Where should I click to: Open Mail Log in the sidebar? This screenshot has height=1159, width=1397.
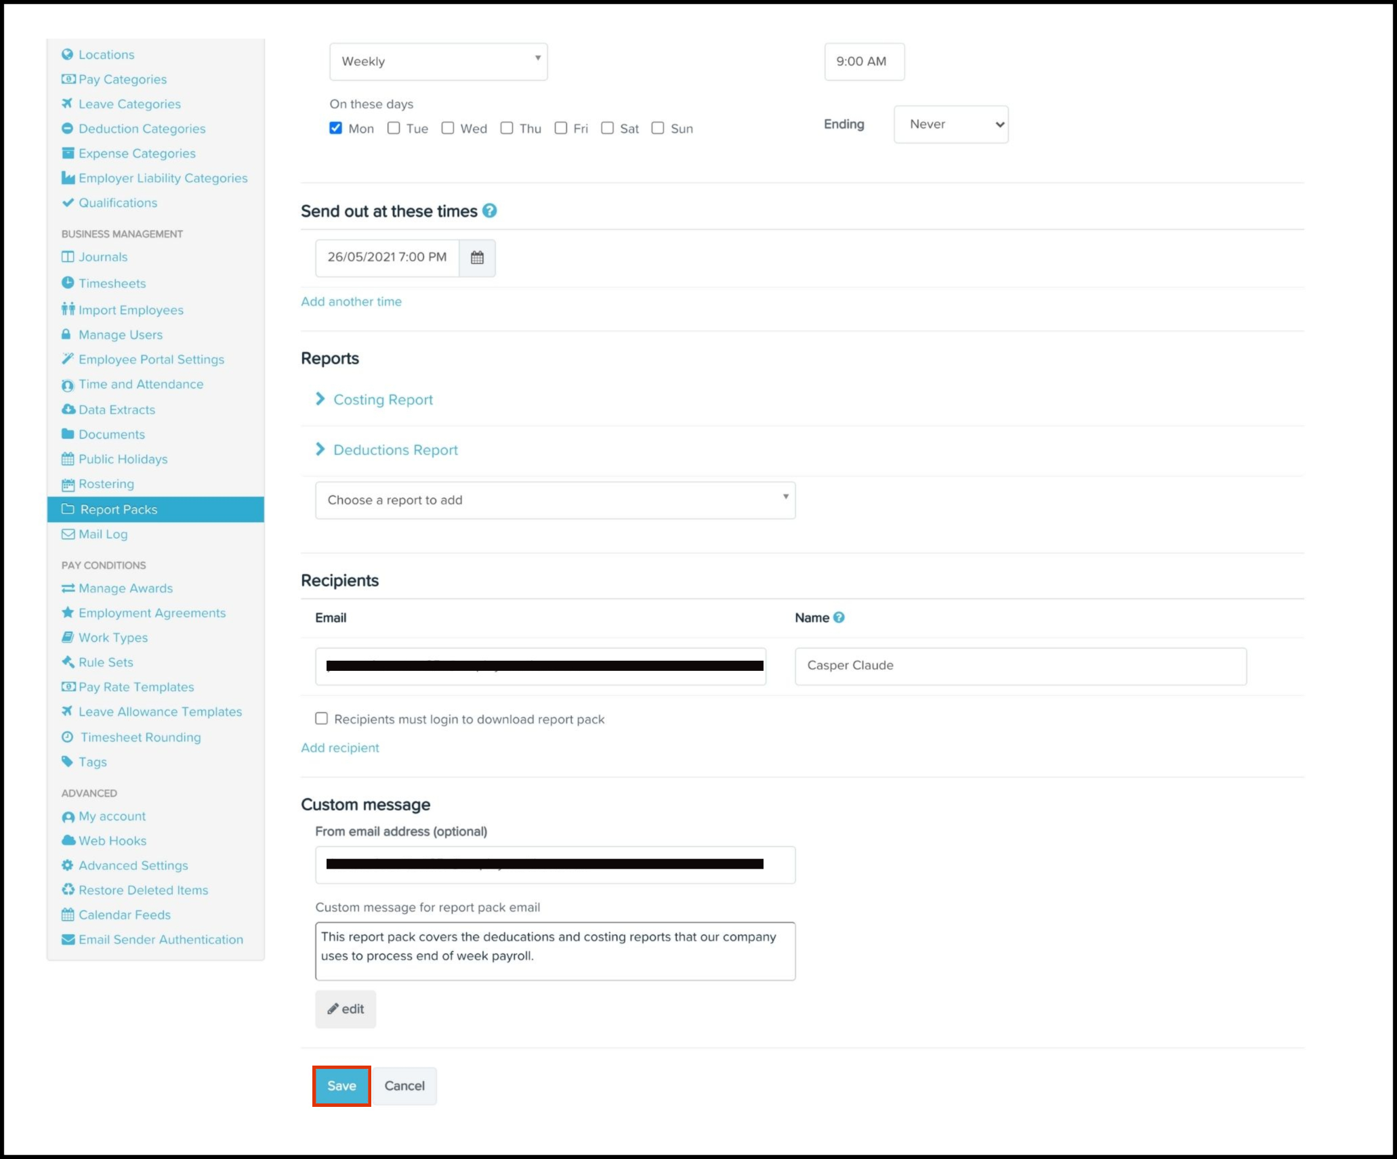(x=102, y=534)
